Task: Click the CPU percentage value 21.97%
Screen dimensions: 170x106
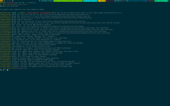Action: (124, 1)
